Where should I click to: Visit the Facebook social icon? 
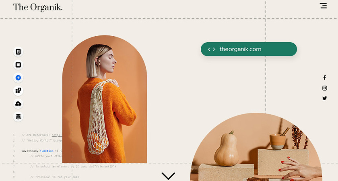[x=324, y=78]
